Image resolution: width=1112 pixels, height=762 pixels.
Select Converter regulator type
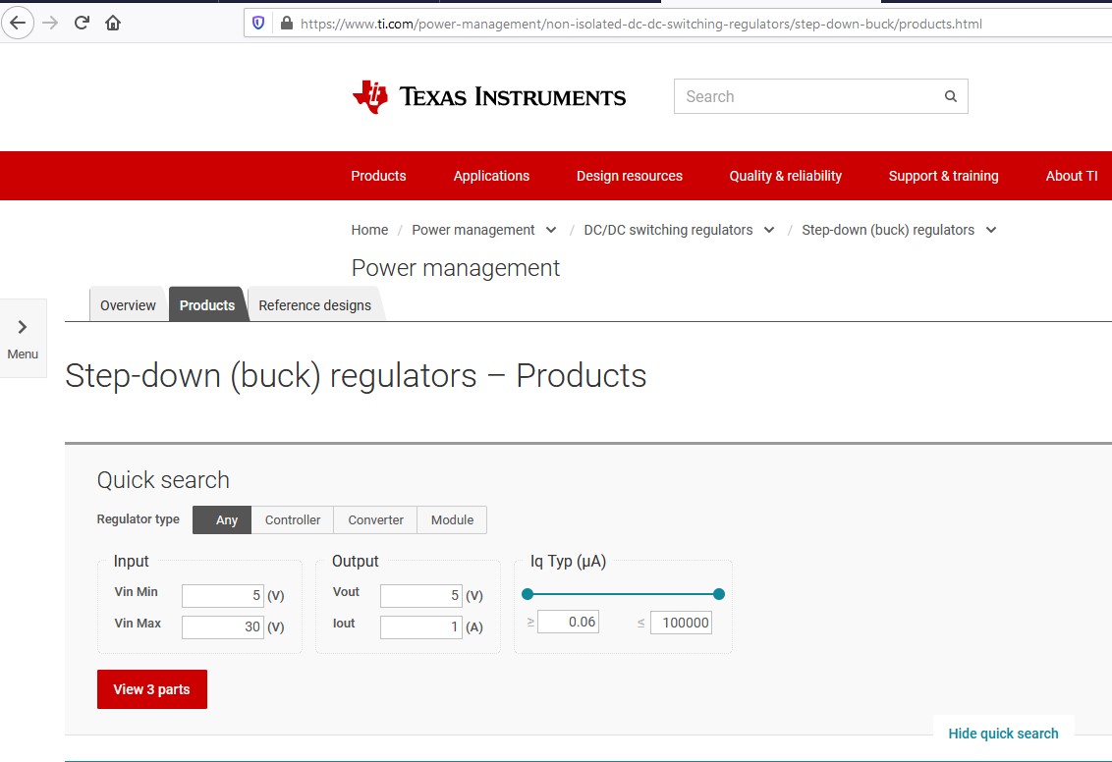point(376,519)
